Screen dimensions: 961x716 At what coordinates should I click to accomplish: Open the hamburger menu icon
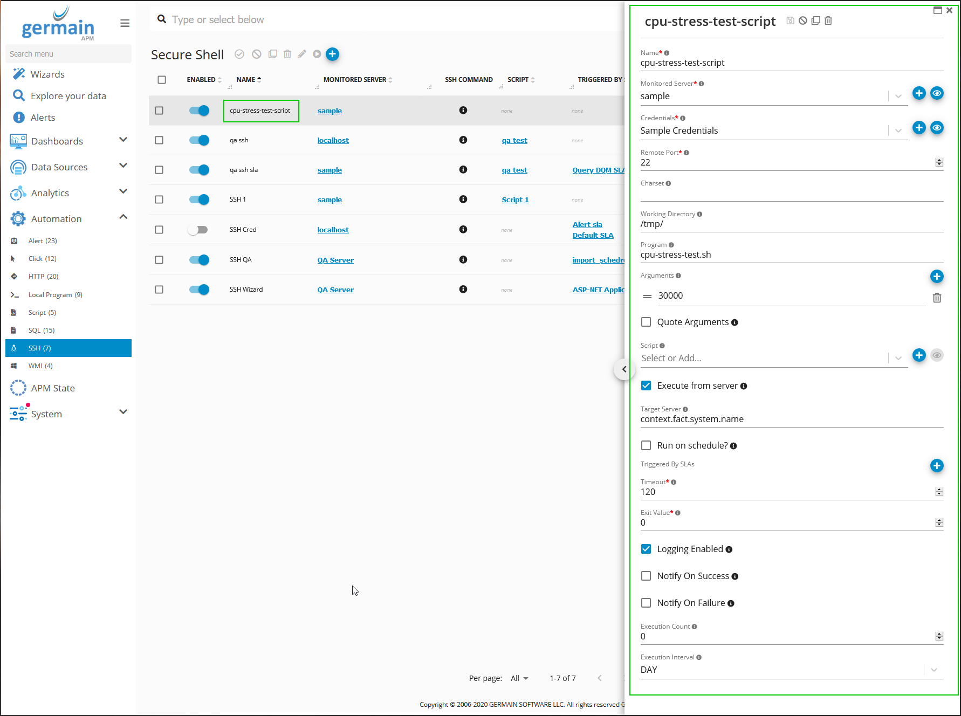click(125, 23)
